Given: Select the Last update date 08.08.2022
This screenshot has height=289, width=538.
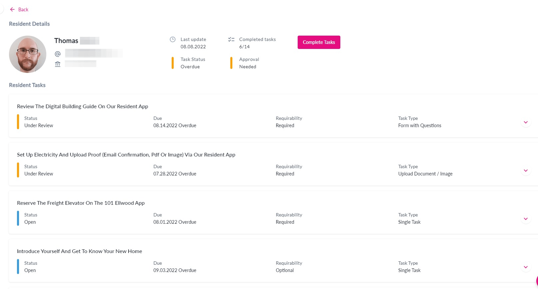Looking at the screenshot, I should pyautogui.click(x=193, y=47).
